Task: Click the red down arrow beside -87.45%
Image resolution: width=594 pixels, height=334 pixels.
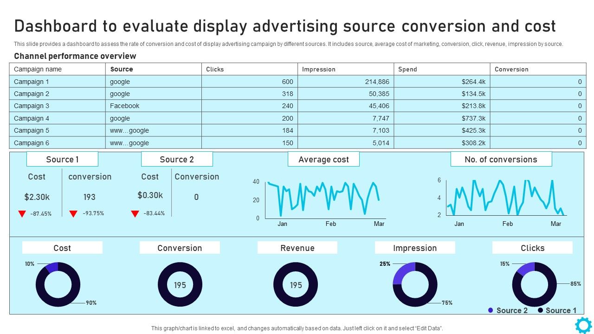Action: click(22, 214)
